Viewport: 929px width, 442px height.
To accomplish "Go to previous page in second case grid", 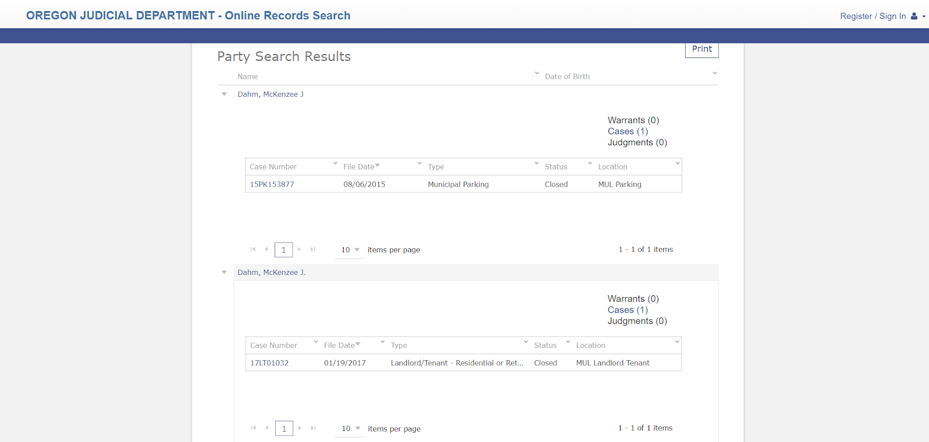I will tap(267, 428).
